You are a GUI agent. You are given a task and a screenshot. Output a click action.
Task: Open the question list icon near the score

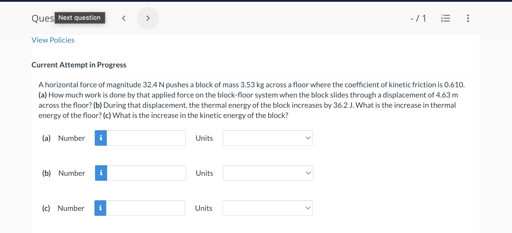point(445,18)
